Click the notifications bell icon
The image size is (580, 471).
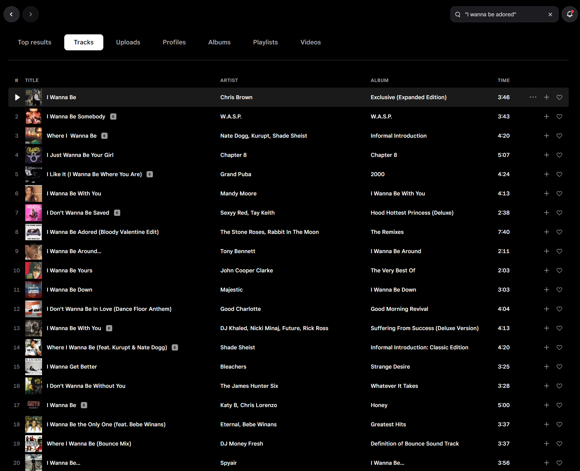pyautogui.click(x=570, y=14)
